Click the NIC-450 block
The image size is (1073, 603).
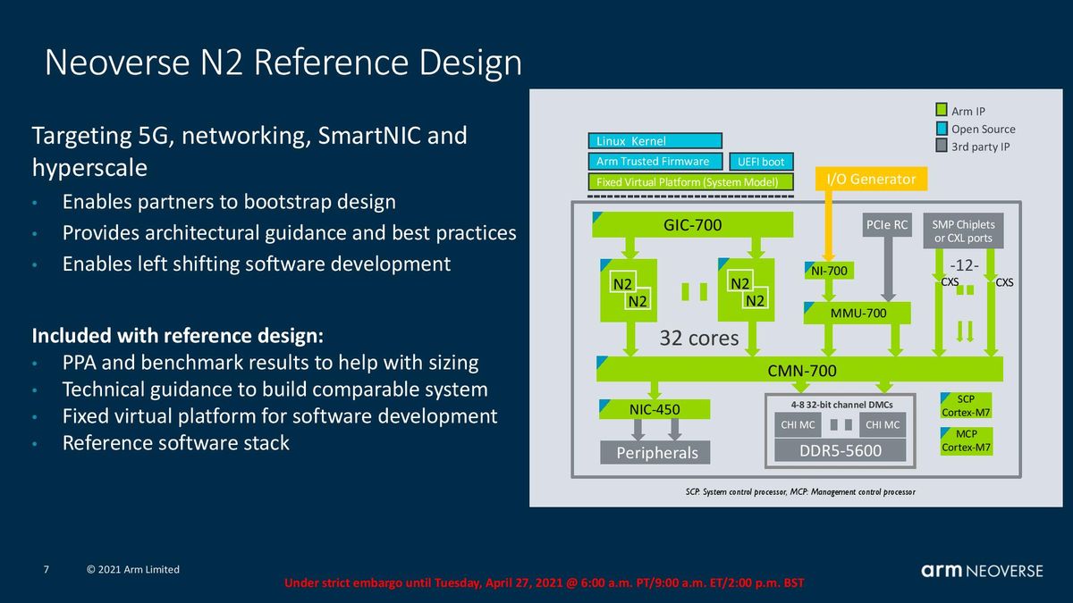(656, 409)
